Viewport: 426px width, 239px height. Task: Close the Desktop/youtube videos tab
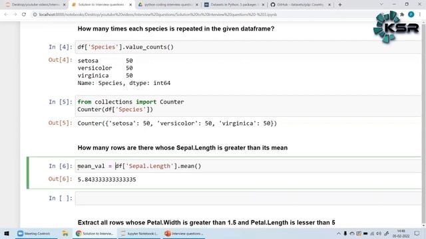65,5
